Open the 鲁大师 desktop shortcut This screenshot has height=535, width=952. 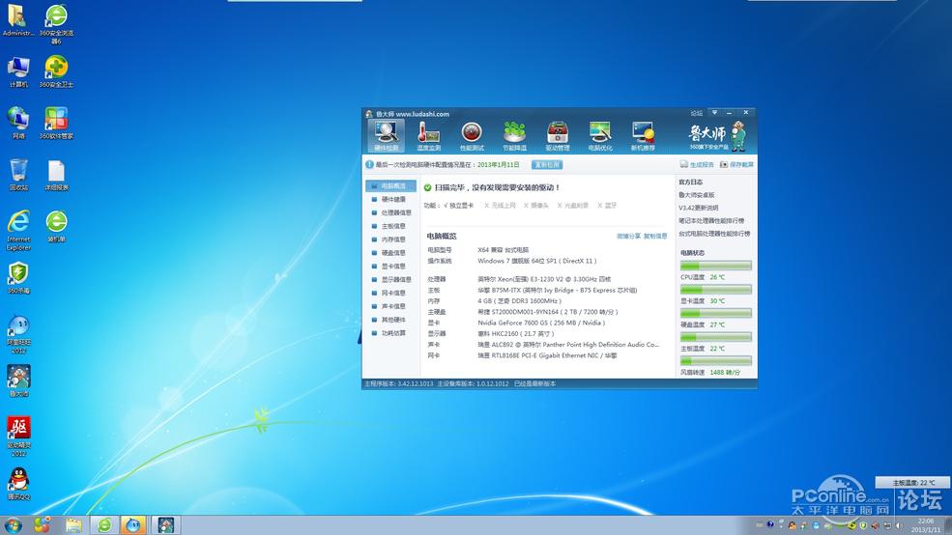[x=18, y=380]
